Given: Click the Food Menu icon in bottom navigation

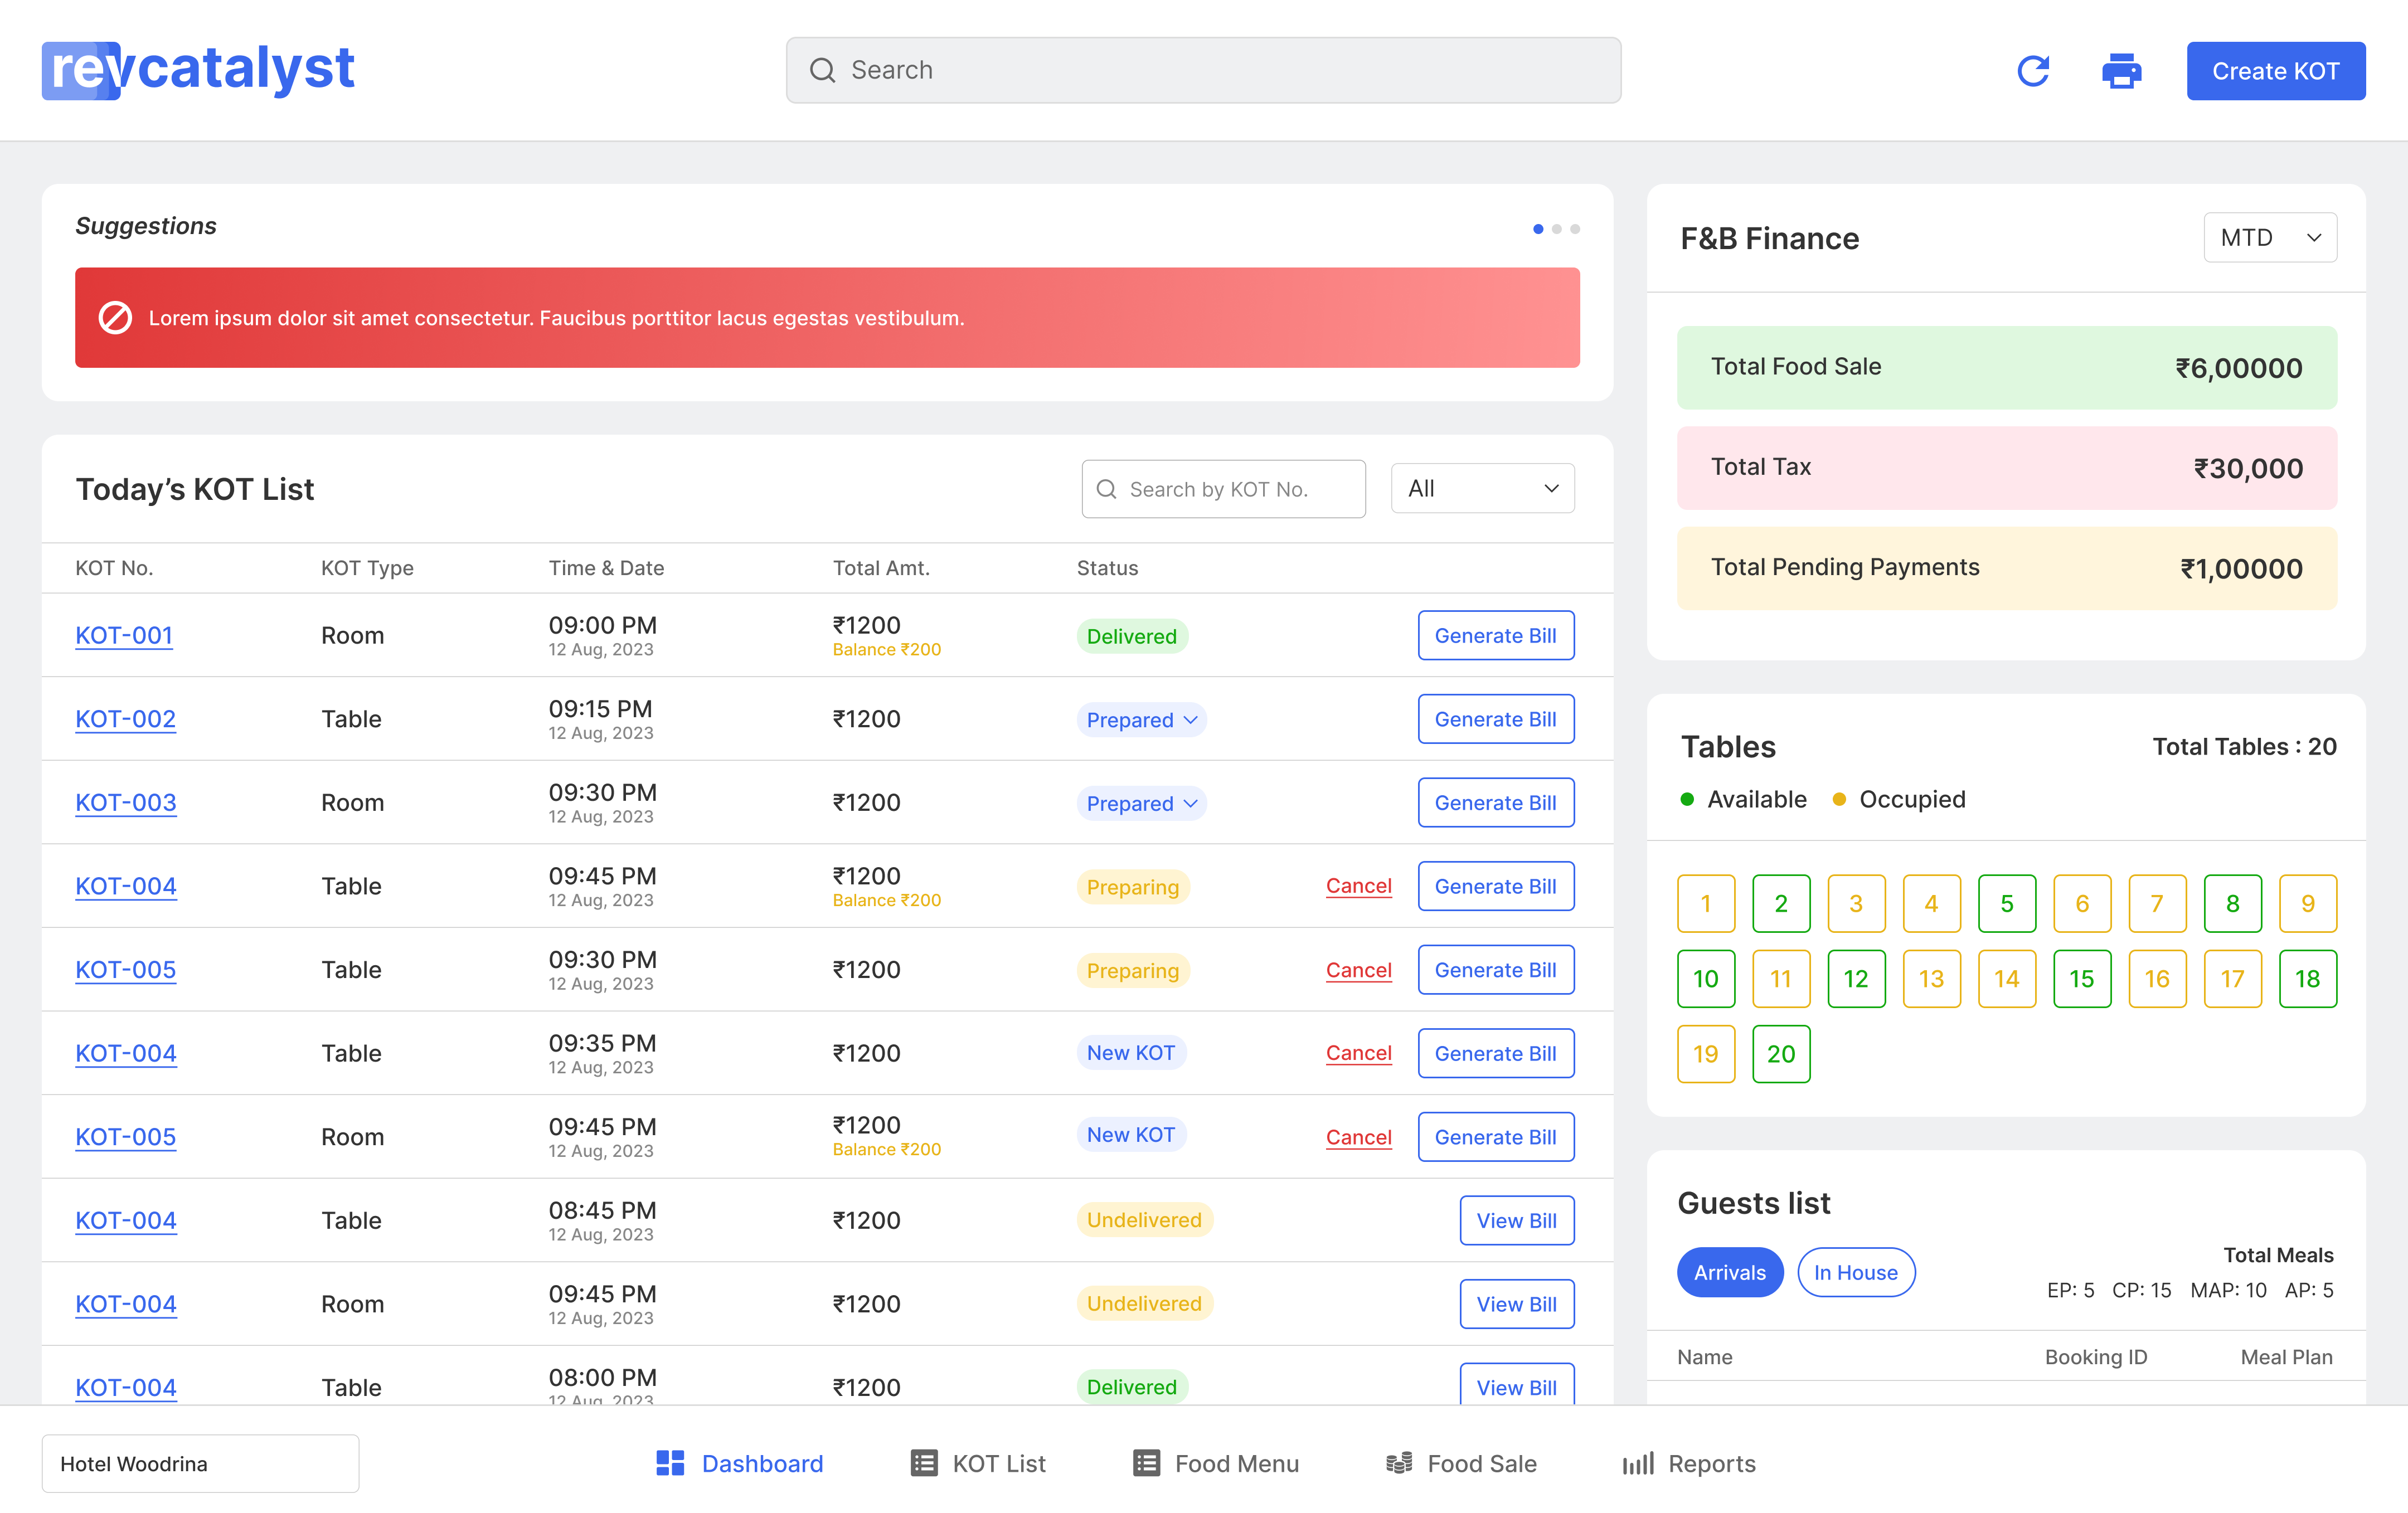Looking at the screenshot, I should tap(1146, 1463).
